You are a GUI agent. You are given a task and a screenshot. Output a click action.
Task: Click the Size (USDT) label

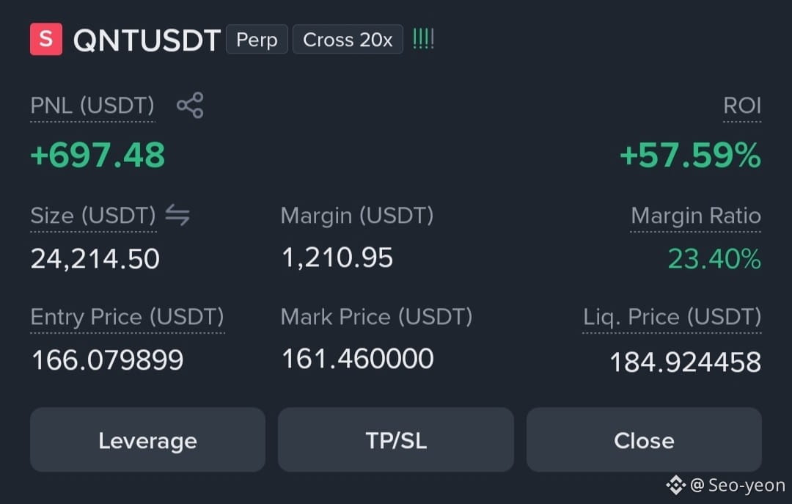[93, 216]
